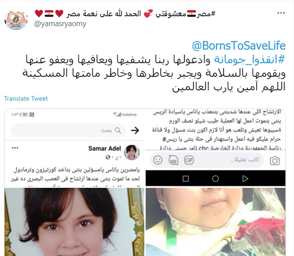Tap the Android square recents icon
This screenshot has height=256, width=294.
pos(185,178)
